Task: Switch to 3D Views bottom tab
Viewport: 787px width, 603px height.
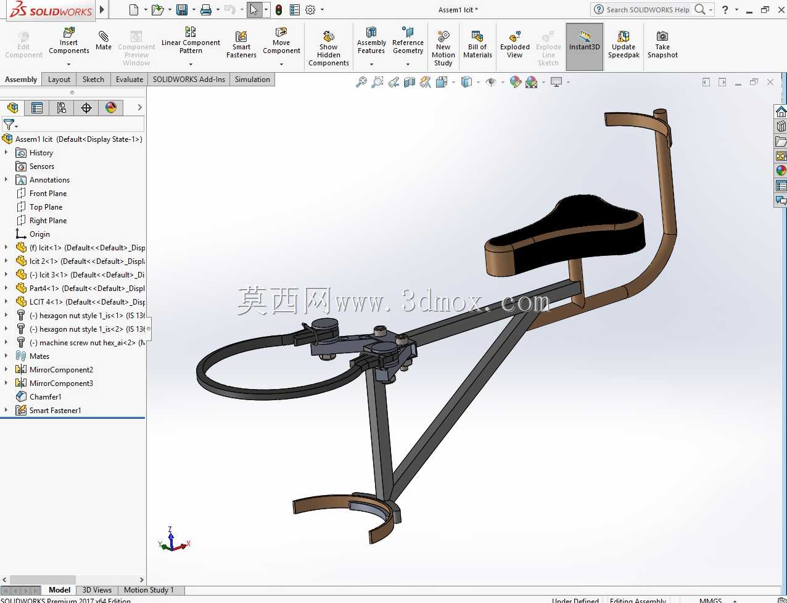Action: tap(97, 590)
